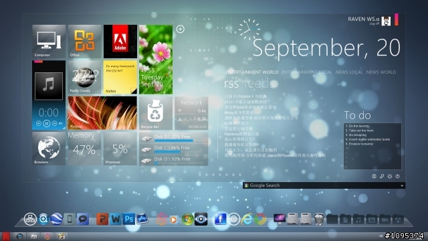Open the chat bubble icon in dock
428x241 pixels.
(83, 219)
